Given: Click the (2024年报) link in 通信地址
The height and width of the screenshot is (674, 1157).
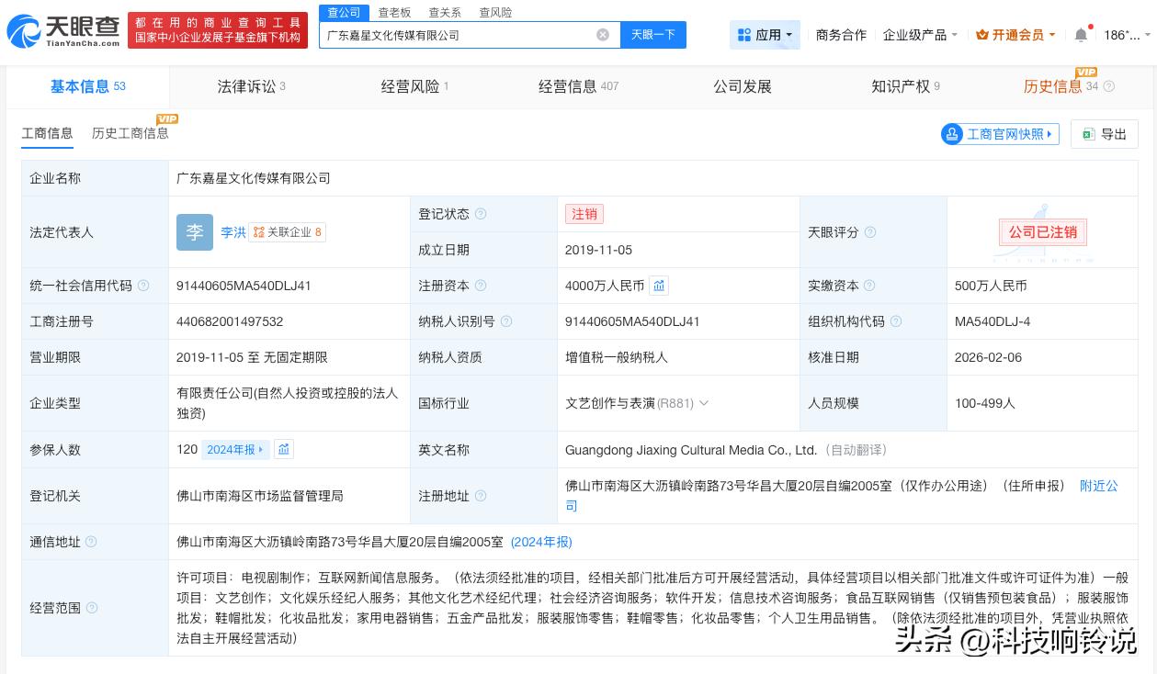Looking at the screenshot, I should tap(541, 542).
